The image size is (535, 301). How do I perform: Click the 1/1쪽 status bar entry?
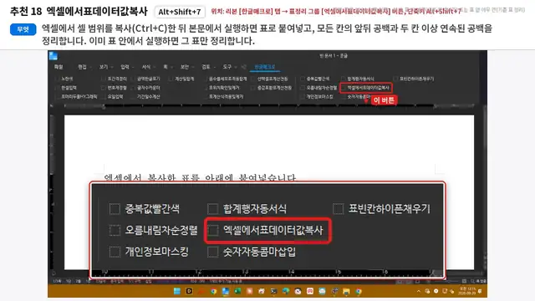[x=57, y=281]
